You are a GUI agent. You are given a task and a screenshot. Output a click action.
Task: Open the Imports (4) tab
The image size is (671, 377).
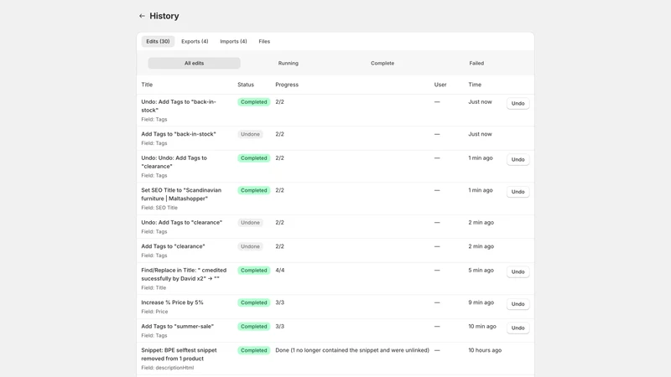click(233, 41)
